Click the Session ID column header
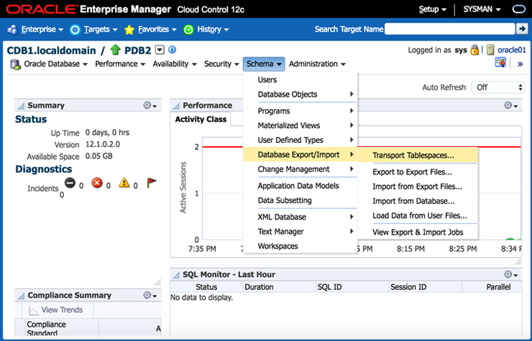 425,287
